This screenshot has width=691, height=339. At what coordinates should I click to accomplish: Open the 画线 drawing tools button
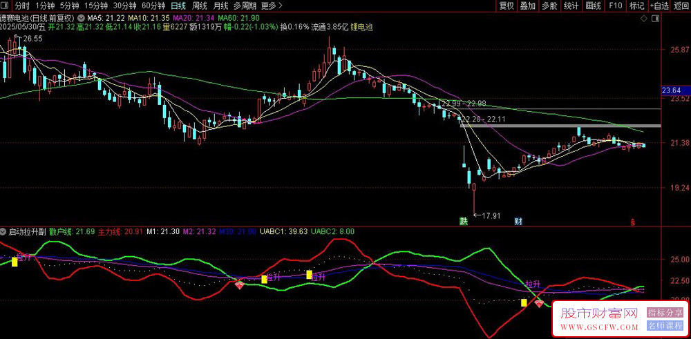click(x=593, y=6)
